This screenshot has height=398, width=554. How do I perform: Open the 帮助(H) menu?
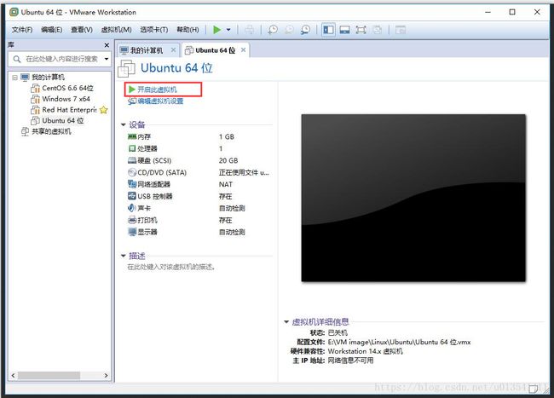tap(188, 30)
